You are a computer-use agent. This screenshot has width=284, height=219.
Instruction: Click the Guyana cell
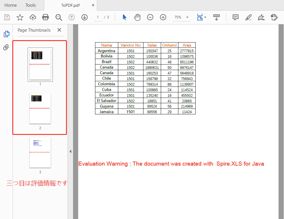tap(107, 106)
